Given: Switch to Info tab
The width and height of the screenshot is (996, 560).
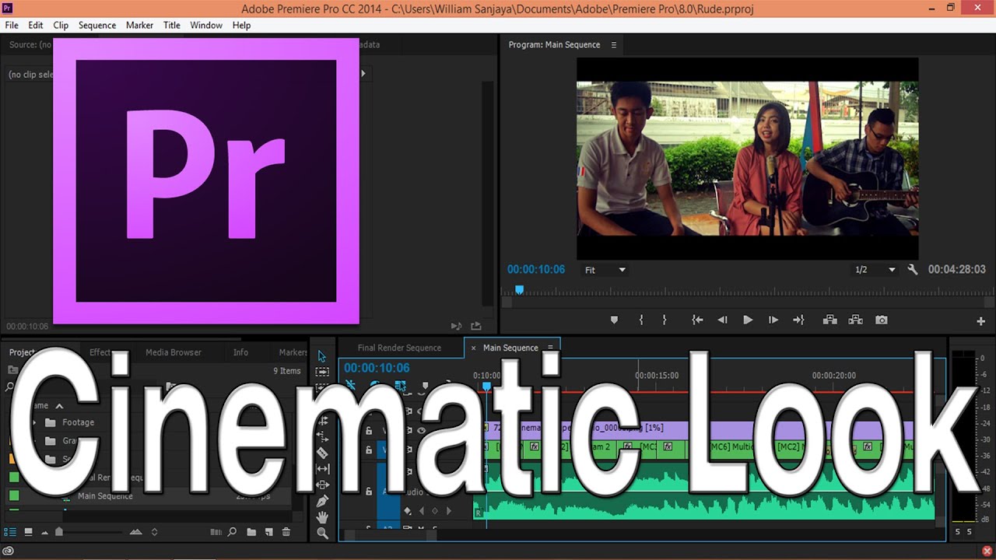Looking at the screenshot, I should [240, 352].
